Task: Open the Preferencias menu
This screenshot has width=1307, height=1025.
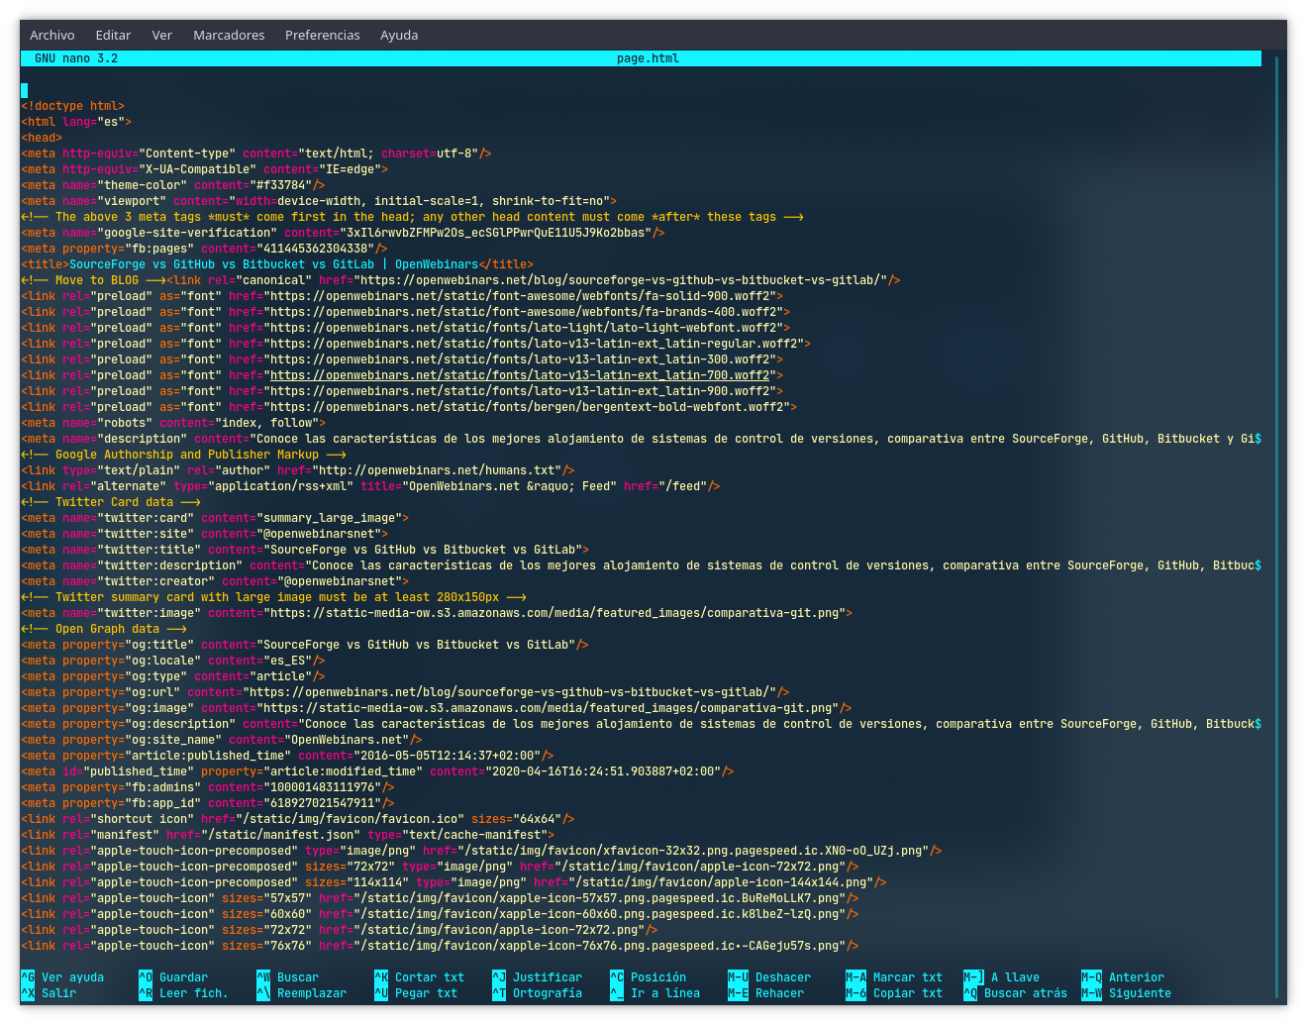Action: pyautogui.click(x=323, y=35)
